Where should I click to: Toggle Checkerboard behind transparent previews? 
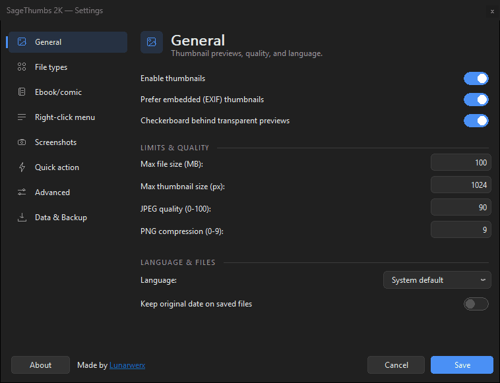[x=476, y=121]
